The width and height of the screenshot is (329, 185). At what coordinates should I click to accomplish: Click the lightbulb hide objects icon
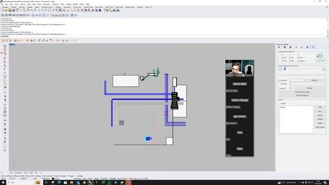click(x=78, y=10)
